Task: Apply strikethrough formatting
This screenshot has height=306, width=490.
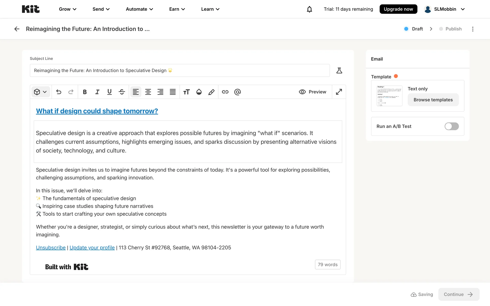Action: (122, 92)
